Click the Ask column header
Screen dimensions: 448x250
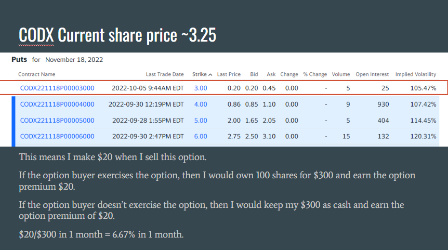coord(270,74)
